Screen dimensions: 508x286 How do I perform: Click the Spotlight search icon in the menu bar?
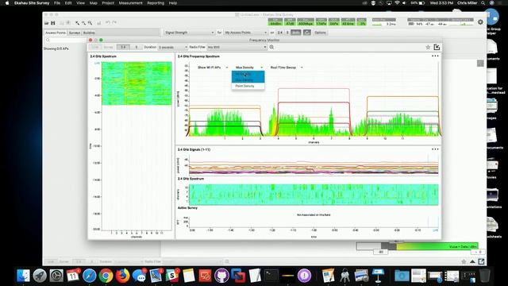pyautogui.click(x=483, y=3)
